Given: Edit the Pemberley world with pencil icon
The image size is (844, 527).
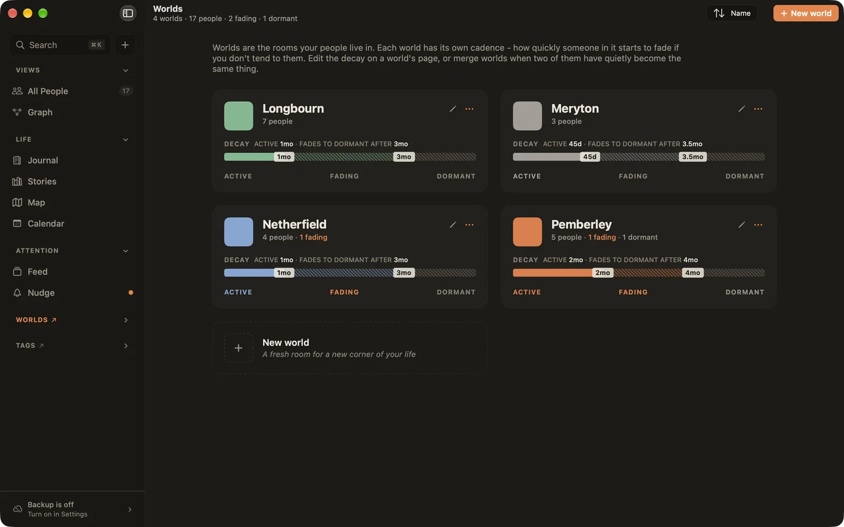Looking at the screenshot, I should pos(741,225).
